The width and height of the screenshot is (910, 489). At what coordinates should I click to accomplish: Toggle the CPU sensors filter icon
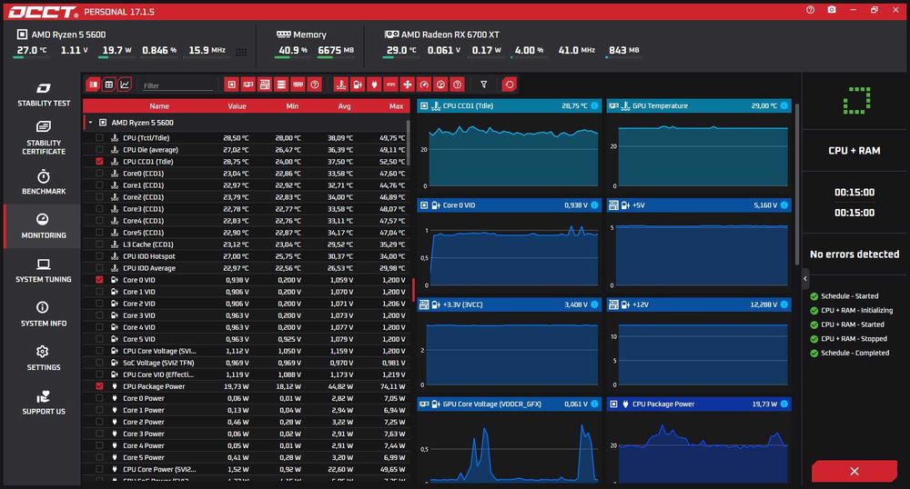click(x=231, y=85)
